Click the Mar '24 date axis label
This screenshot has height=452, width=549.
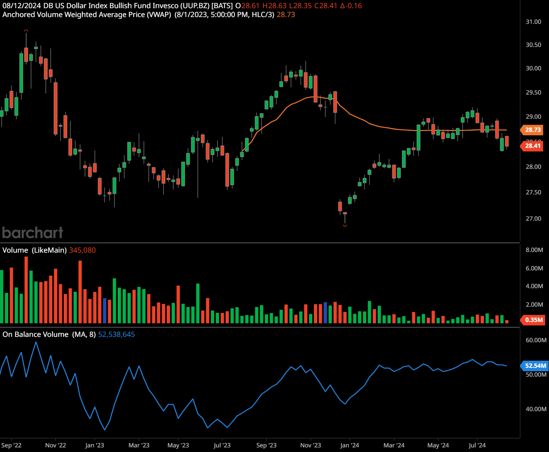(394, 445)
